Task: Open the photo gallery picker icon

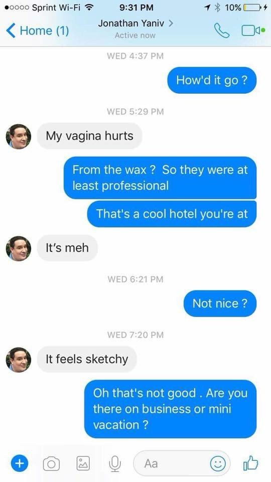Action: (83, 463)
